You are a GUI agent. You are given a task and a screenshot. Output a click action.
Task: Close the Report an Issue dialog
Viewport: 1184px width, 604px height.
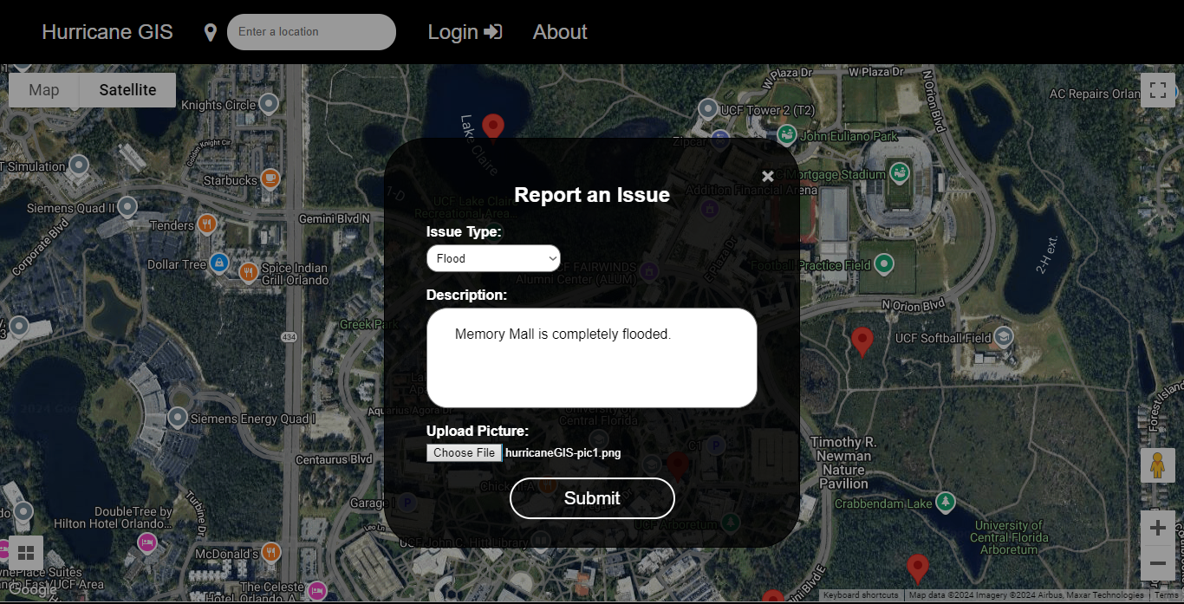point(767,177)
